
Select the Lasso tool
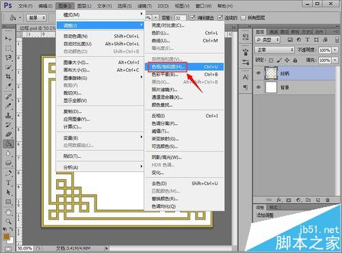pos(8,58)
